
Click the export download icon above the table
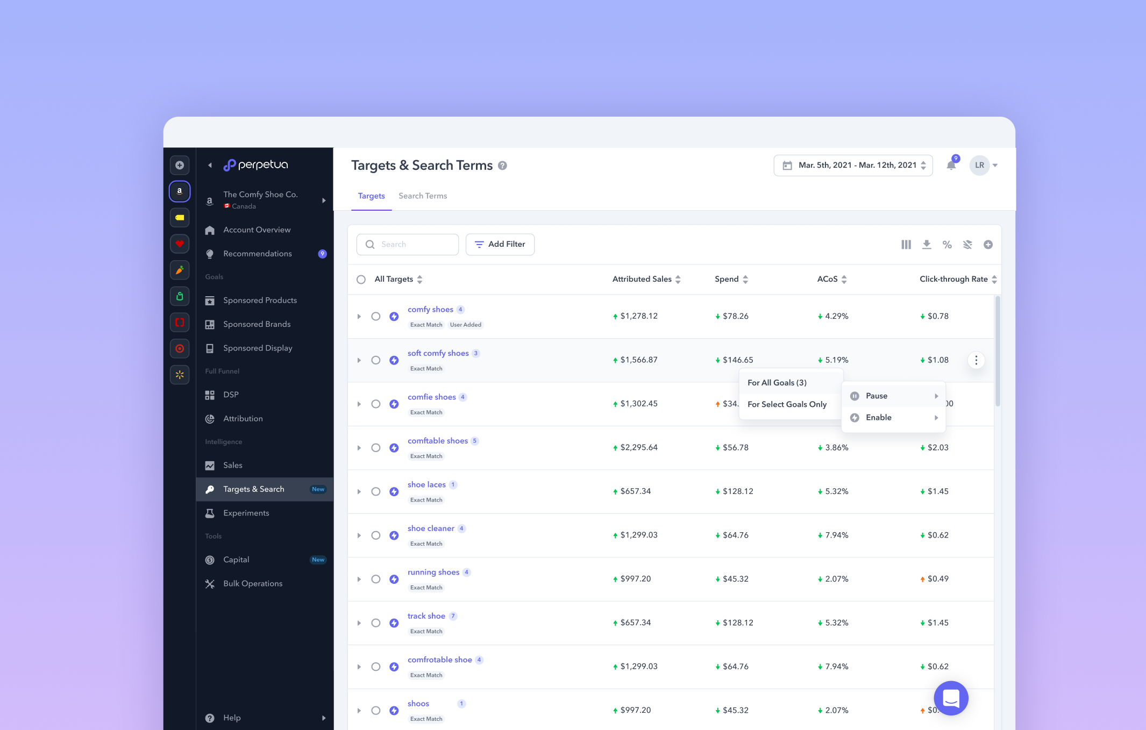pos(927,244)
